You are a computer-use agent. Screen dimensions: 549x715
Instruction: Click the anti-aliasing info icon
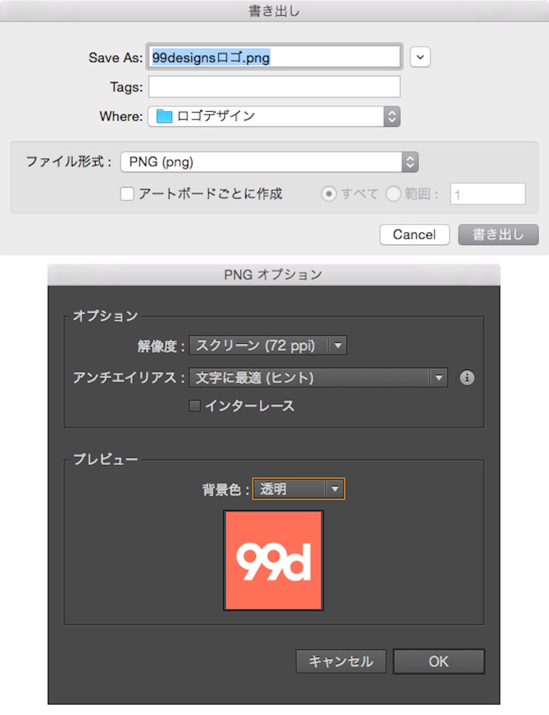[x=467, y=378]
